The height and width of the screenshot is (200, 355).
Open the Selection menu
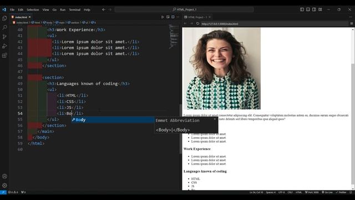(33, 10)
